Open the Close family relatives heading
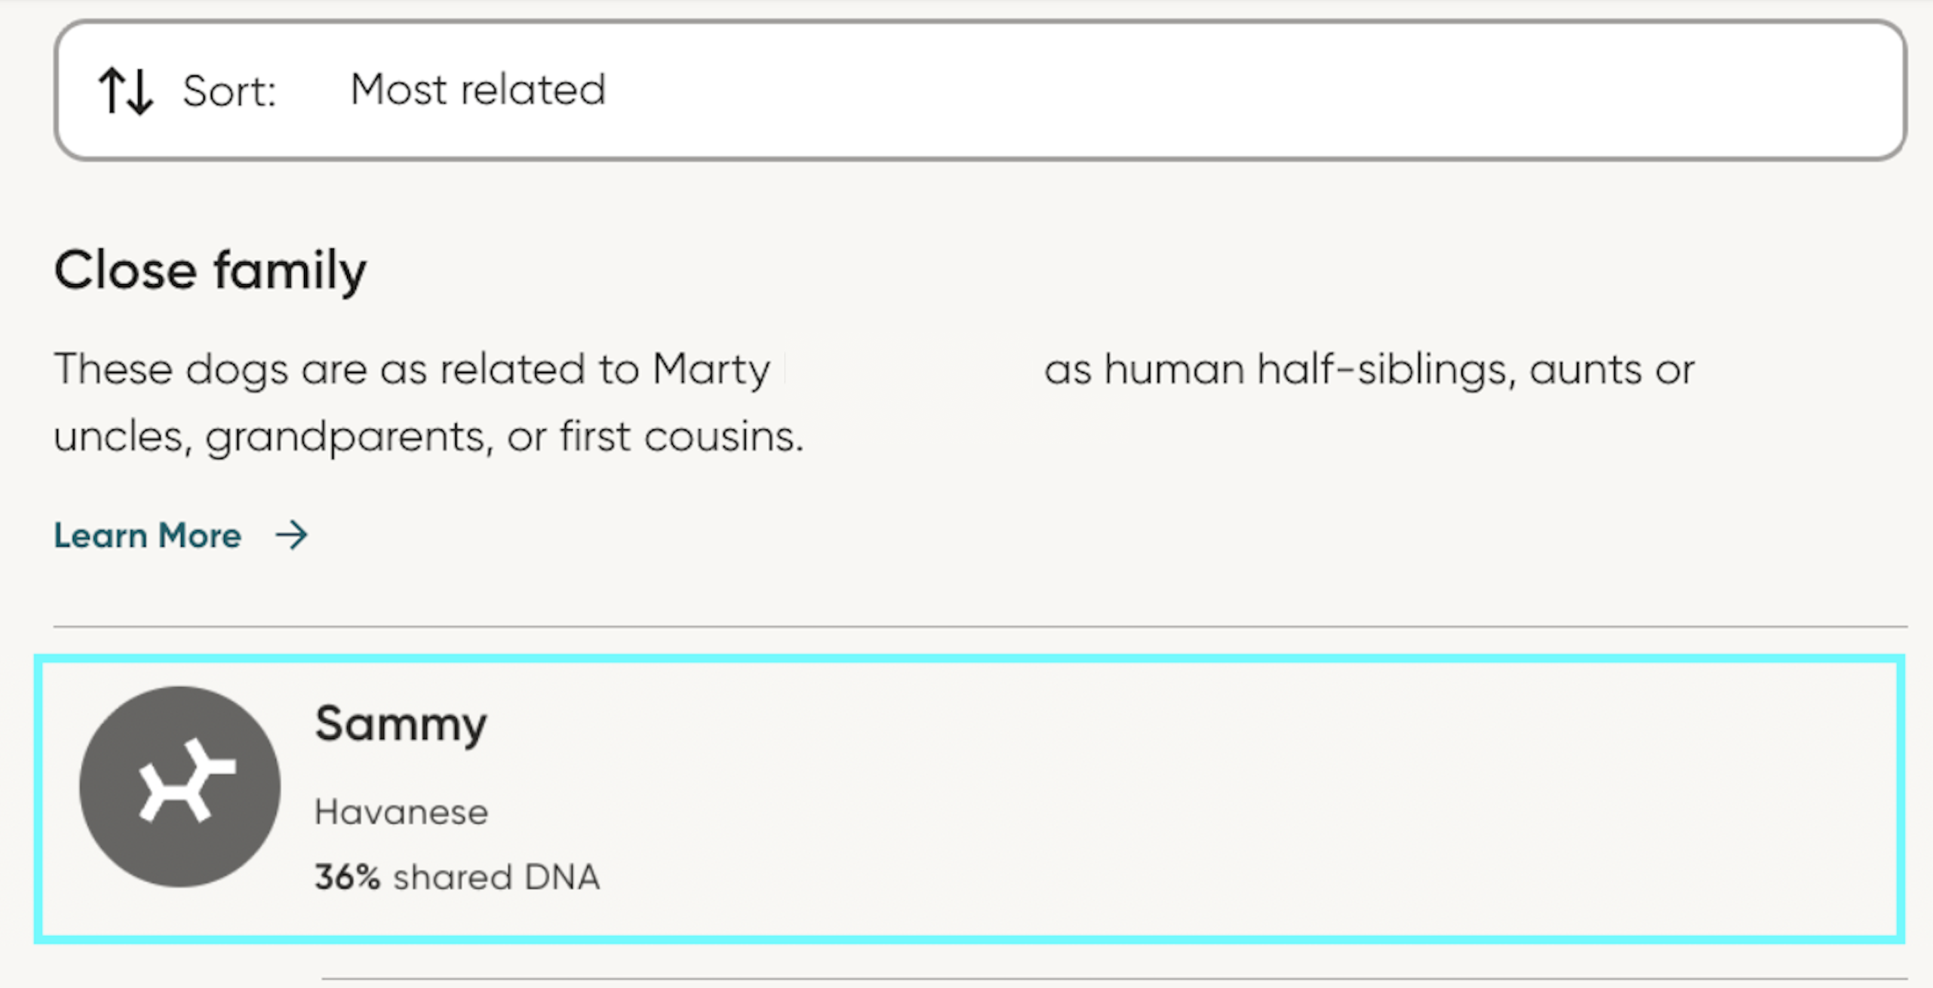Screen dimensions: 1933x988 tap(210, 269)
